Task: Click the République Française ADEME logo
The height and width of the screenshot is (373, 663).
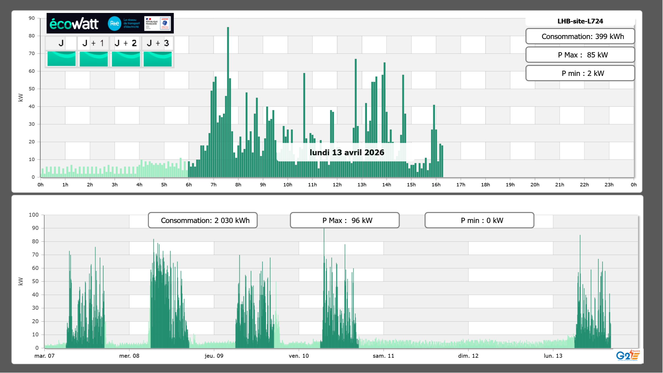Action: [158, 23]
